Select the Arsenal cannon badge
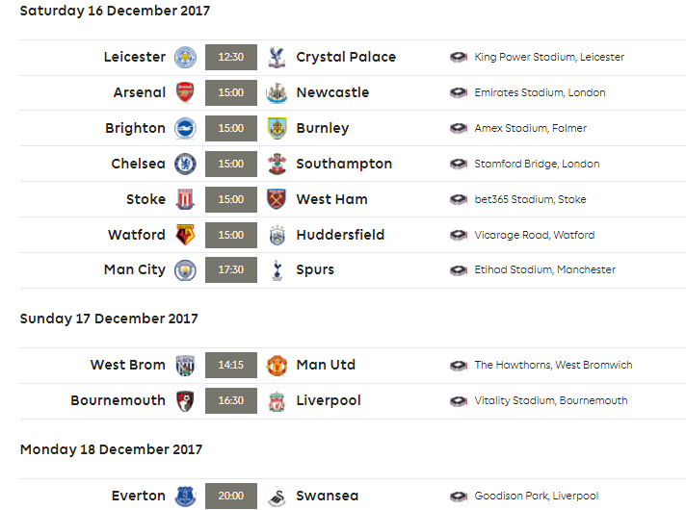 point(185,92)
